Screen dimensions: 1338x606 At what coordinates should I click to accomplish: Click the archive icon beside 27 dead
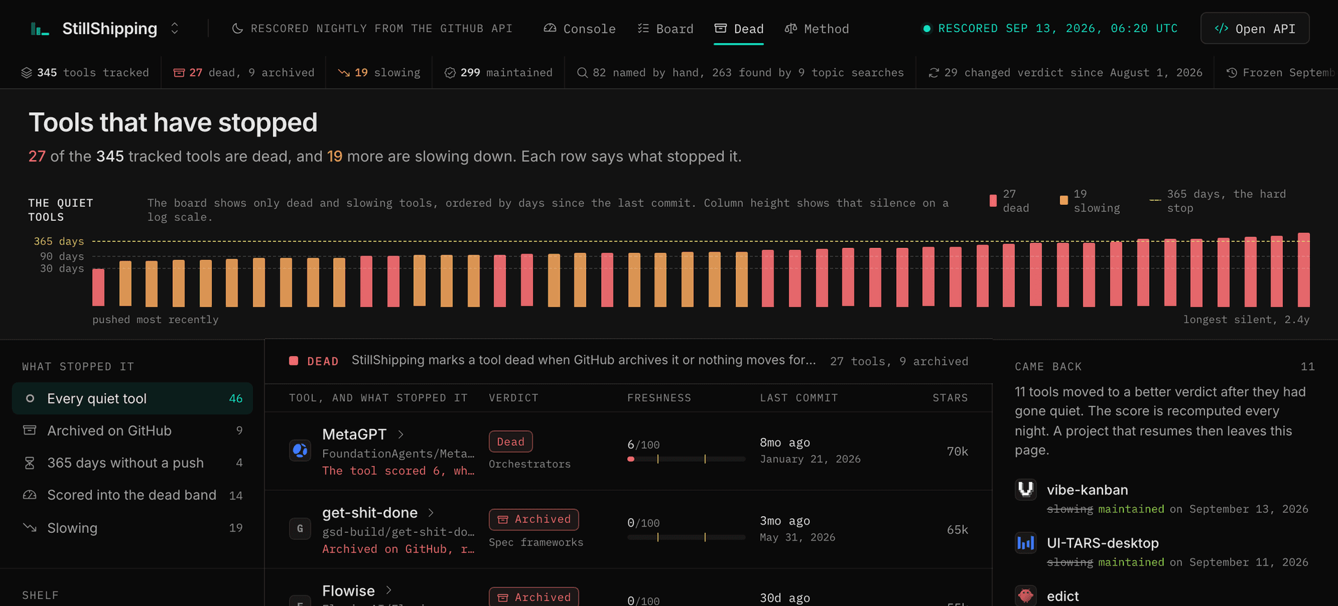point(179,72)
